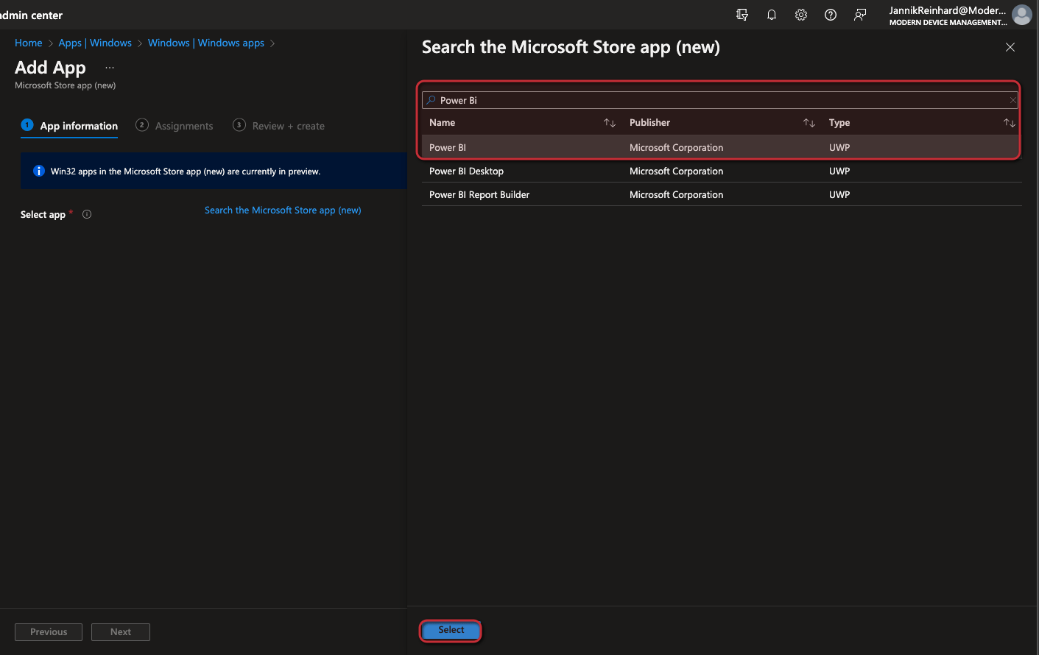Click the Select button
1039x655 pixels.
tap(451, 630)
